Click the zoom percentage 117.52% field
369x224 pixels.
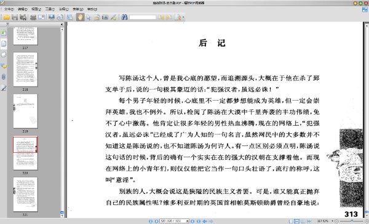323,221
